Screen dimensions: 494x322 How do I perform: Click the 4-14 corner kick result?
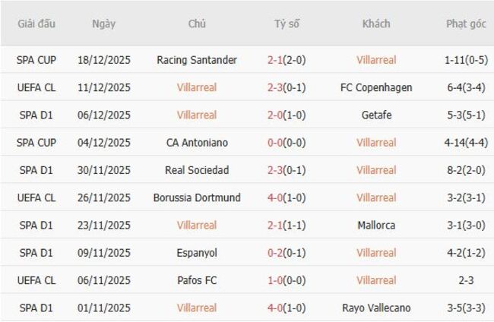click(x=457, y=143)
